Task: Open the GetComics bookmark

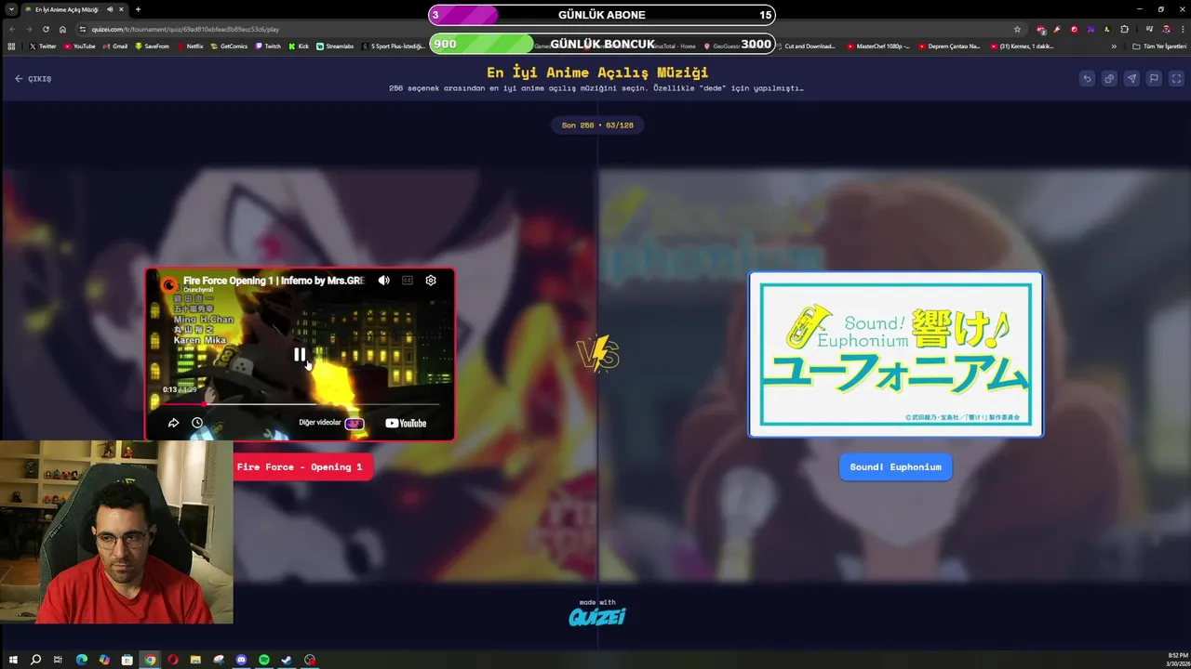Action: point(229,46)
